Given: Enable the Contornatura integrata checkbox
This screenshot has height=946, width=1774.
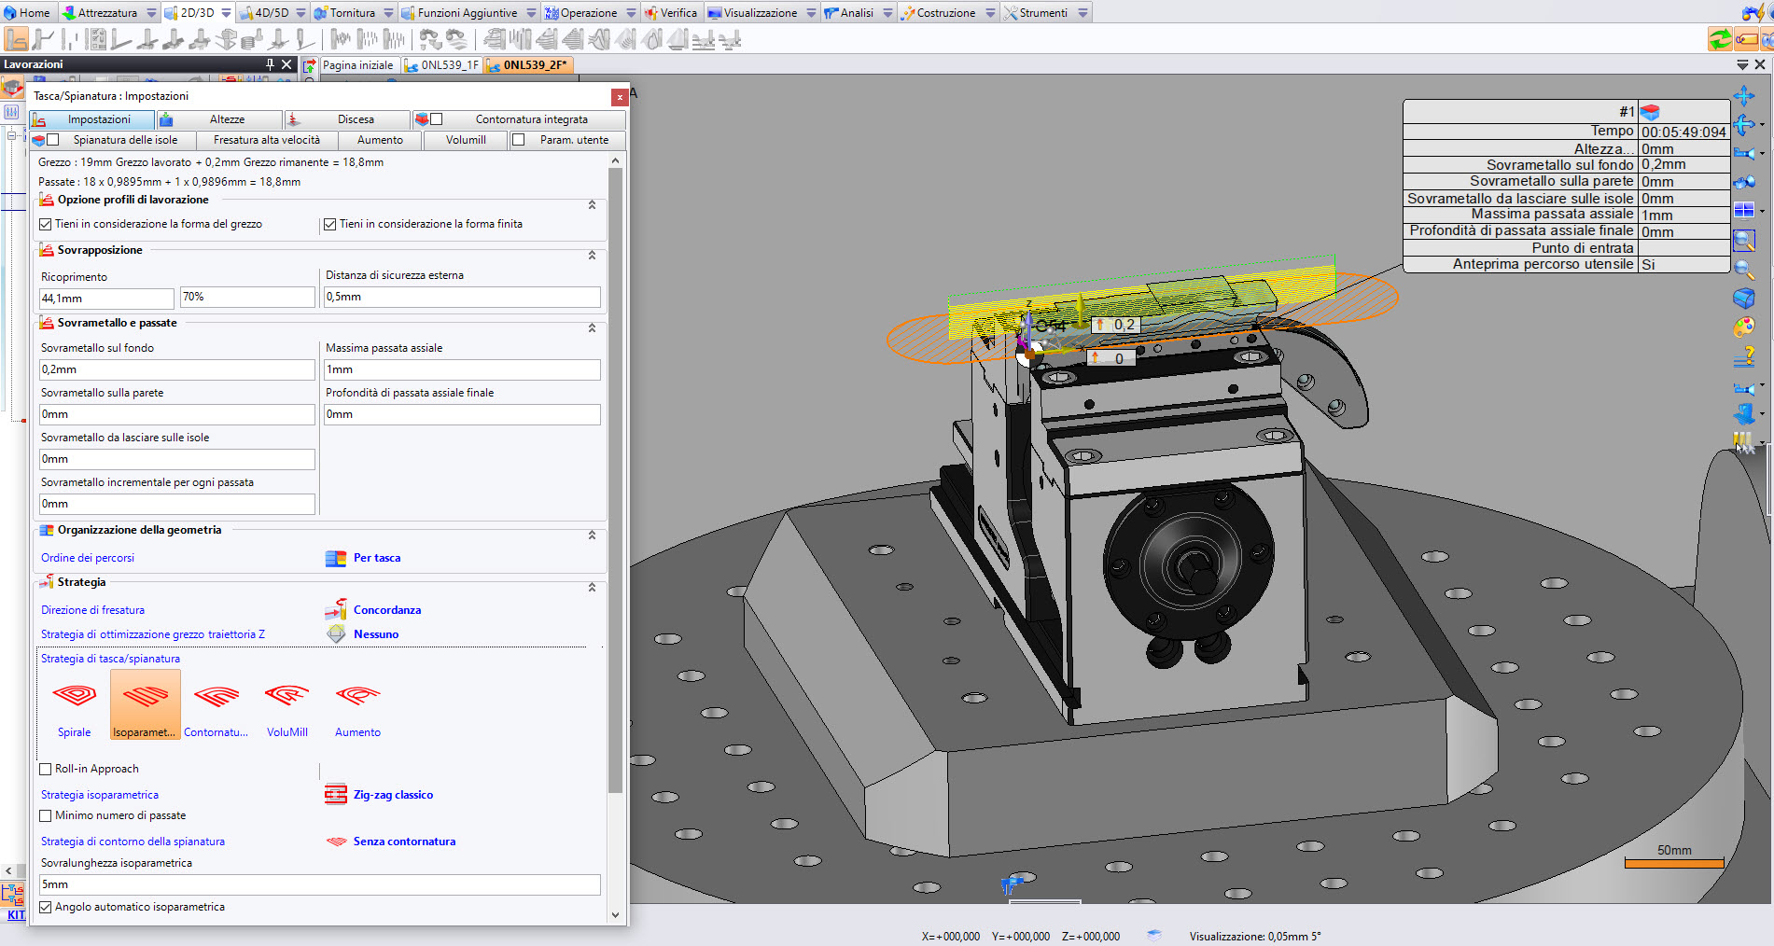Looking at the screenshot, I should [437, 119].
